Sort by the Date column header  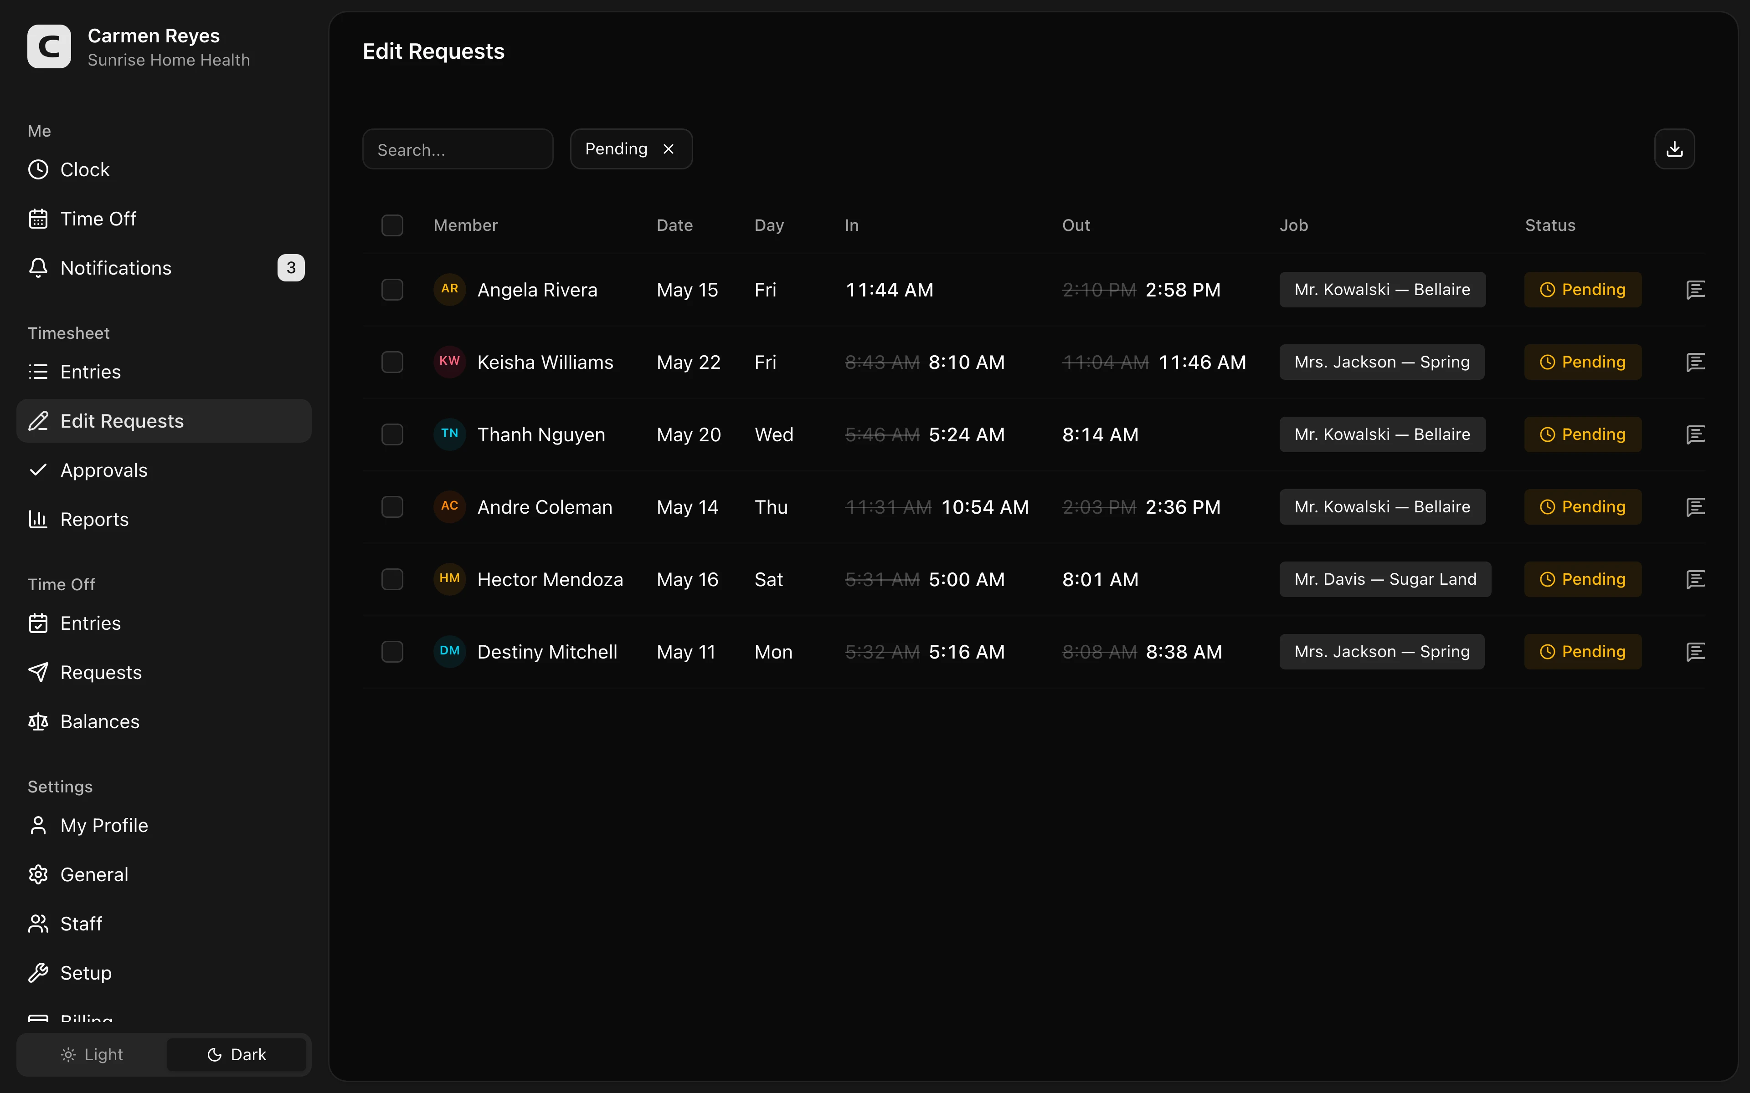click(x=674, y=225)
